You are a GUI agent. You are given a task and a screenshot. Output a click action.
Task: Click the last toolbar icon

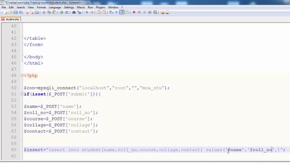point(168,12)
